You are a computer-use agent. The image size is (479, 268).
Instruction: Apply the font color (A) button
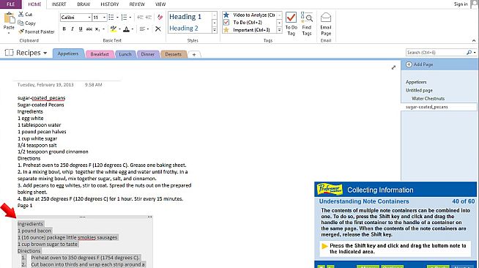[x=126, y=29]
